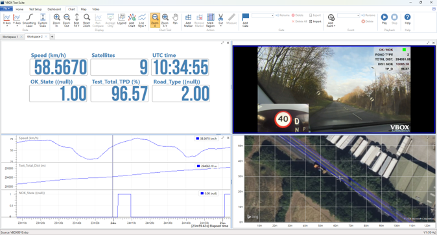Close the chart pane
Image resolution: width=437 pixels, height=235 pixels.
(228, 138)
